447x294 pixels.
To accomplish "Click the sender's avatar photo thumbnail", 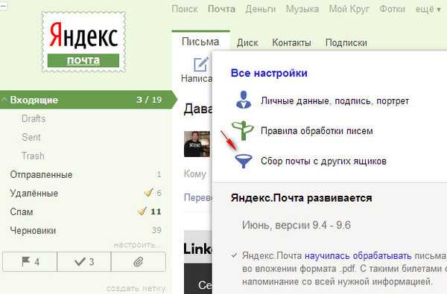I will point(197,144).
